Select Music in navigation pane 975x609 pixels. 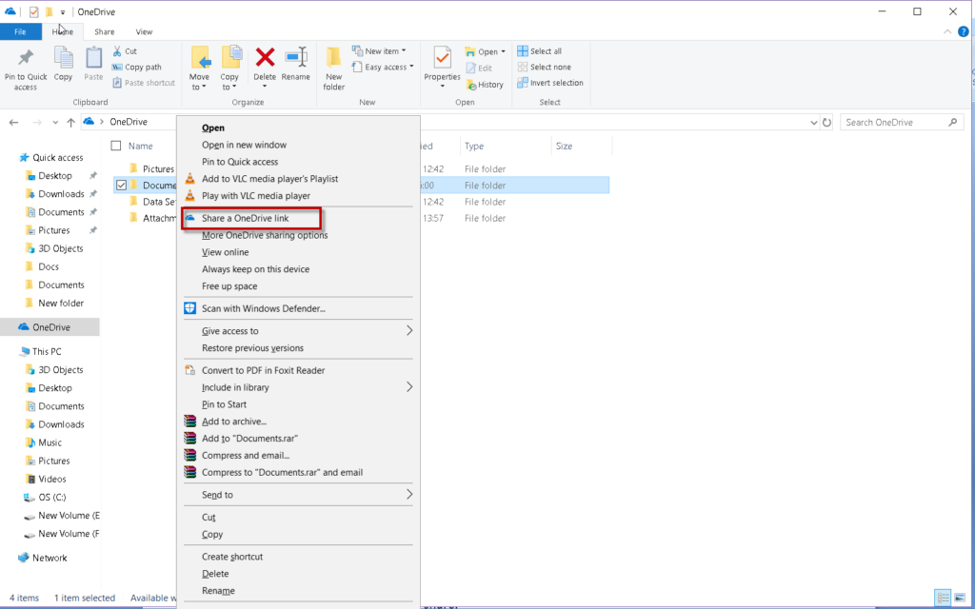click(x=50, y=442)
